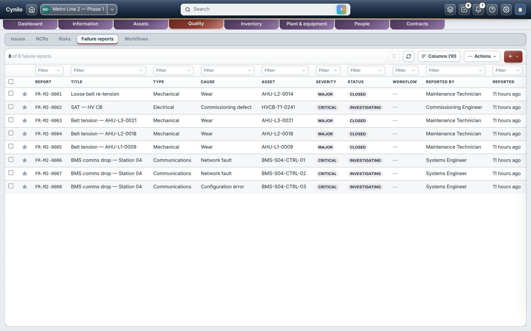The height and width of the screenshot is (331, 531).
Task: Check the box for FR-M2-0005
Action: (11, 146)
